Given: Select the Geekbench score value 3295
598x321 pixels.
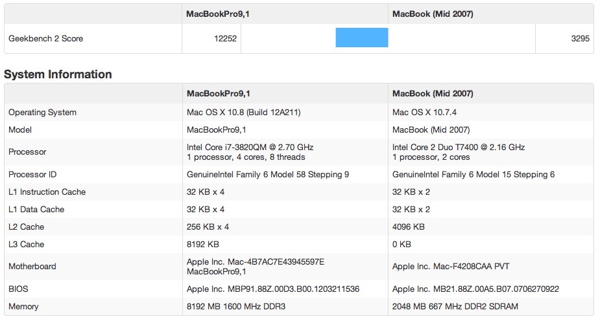Looking at the screenshot, I should tap(580, 38).
